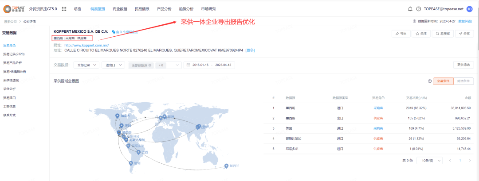Click help icon beside 全量条件
Screen dimensions: 479x181
pyautogui.click(x=429, y=81)
